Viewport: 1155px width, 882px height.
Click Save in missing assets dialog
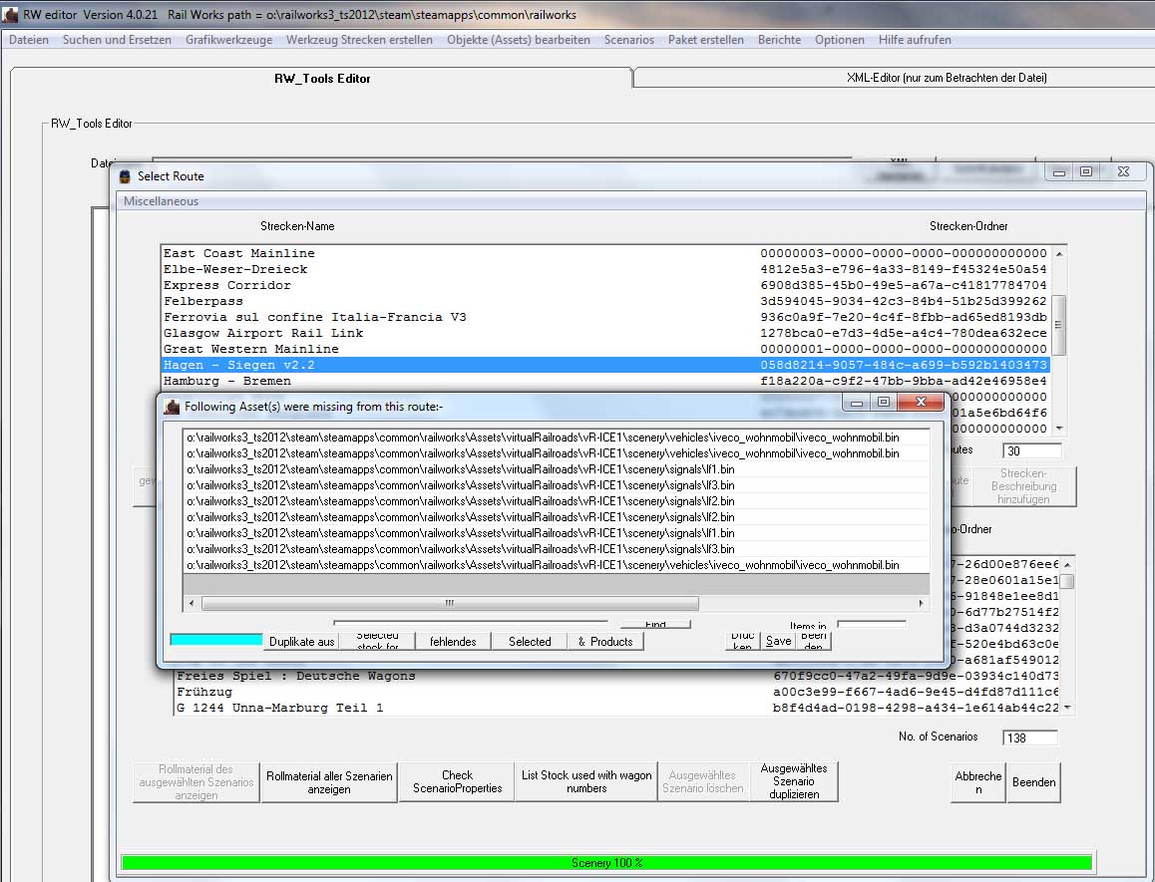coord(779,641)
